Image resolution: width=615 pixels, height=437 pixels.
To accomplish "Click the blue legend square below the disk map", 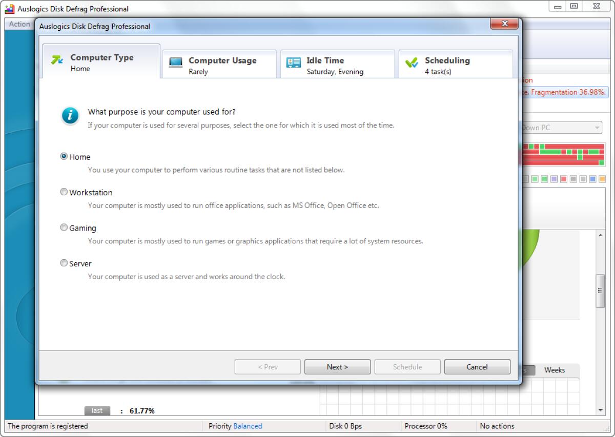I will click(592, 180).
